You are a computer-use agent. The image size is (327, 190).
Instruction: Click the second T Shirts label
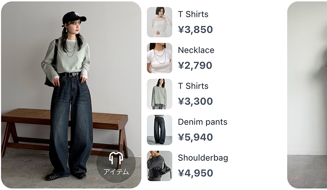click(x=193, y=86)
